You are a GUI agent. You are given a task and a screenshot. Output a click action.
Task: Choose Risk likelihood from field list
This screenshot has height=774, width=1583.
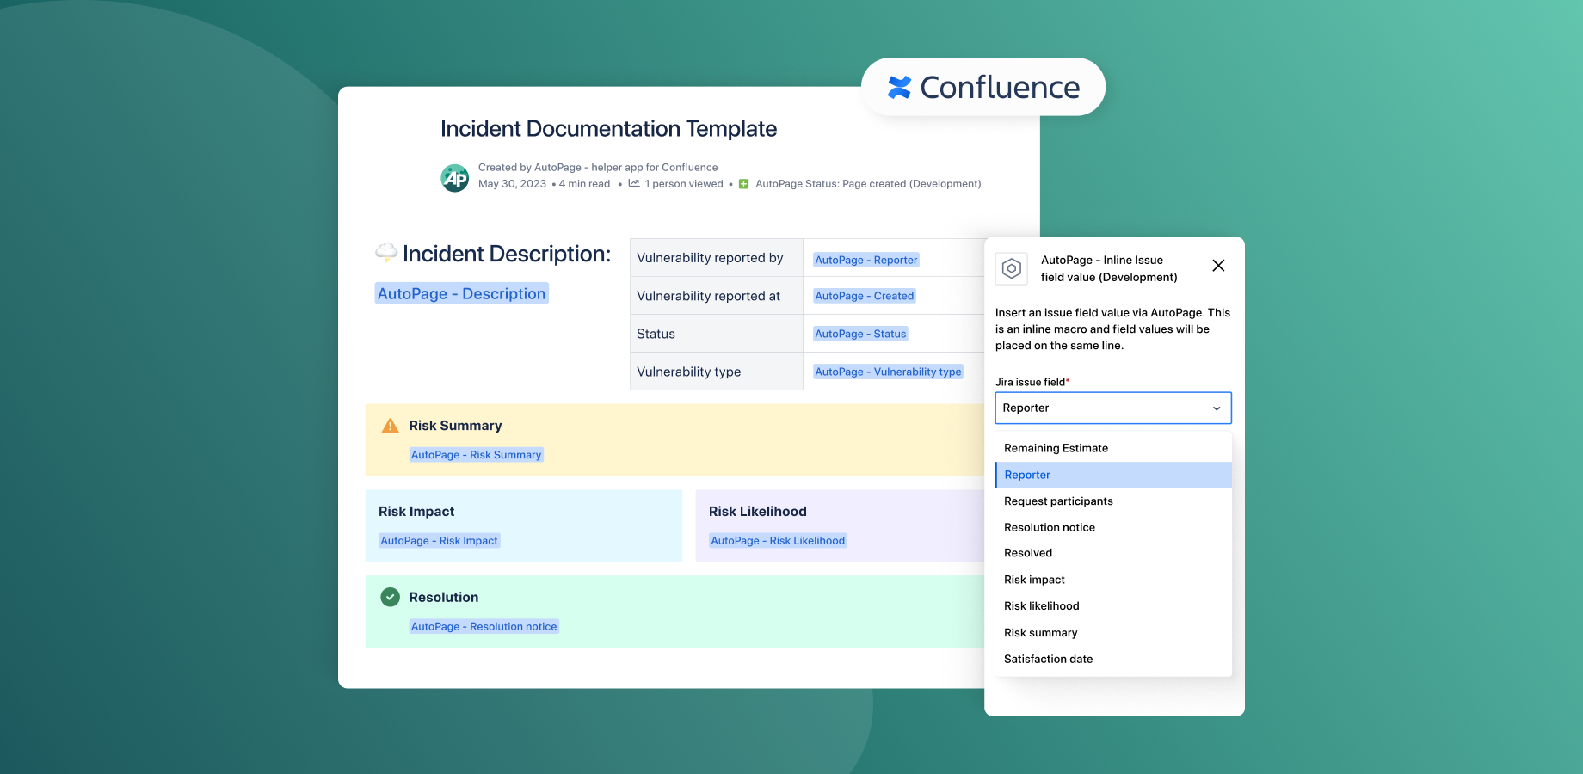tap(1041, 606)
